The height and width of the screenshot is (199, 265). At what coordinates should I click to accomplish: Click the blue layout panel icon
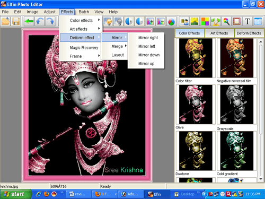pyautogui.click(x=258, y=22)
